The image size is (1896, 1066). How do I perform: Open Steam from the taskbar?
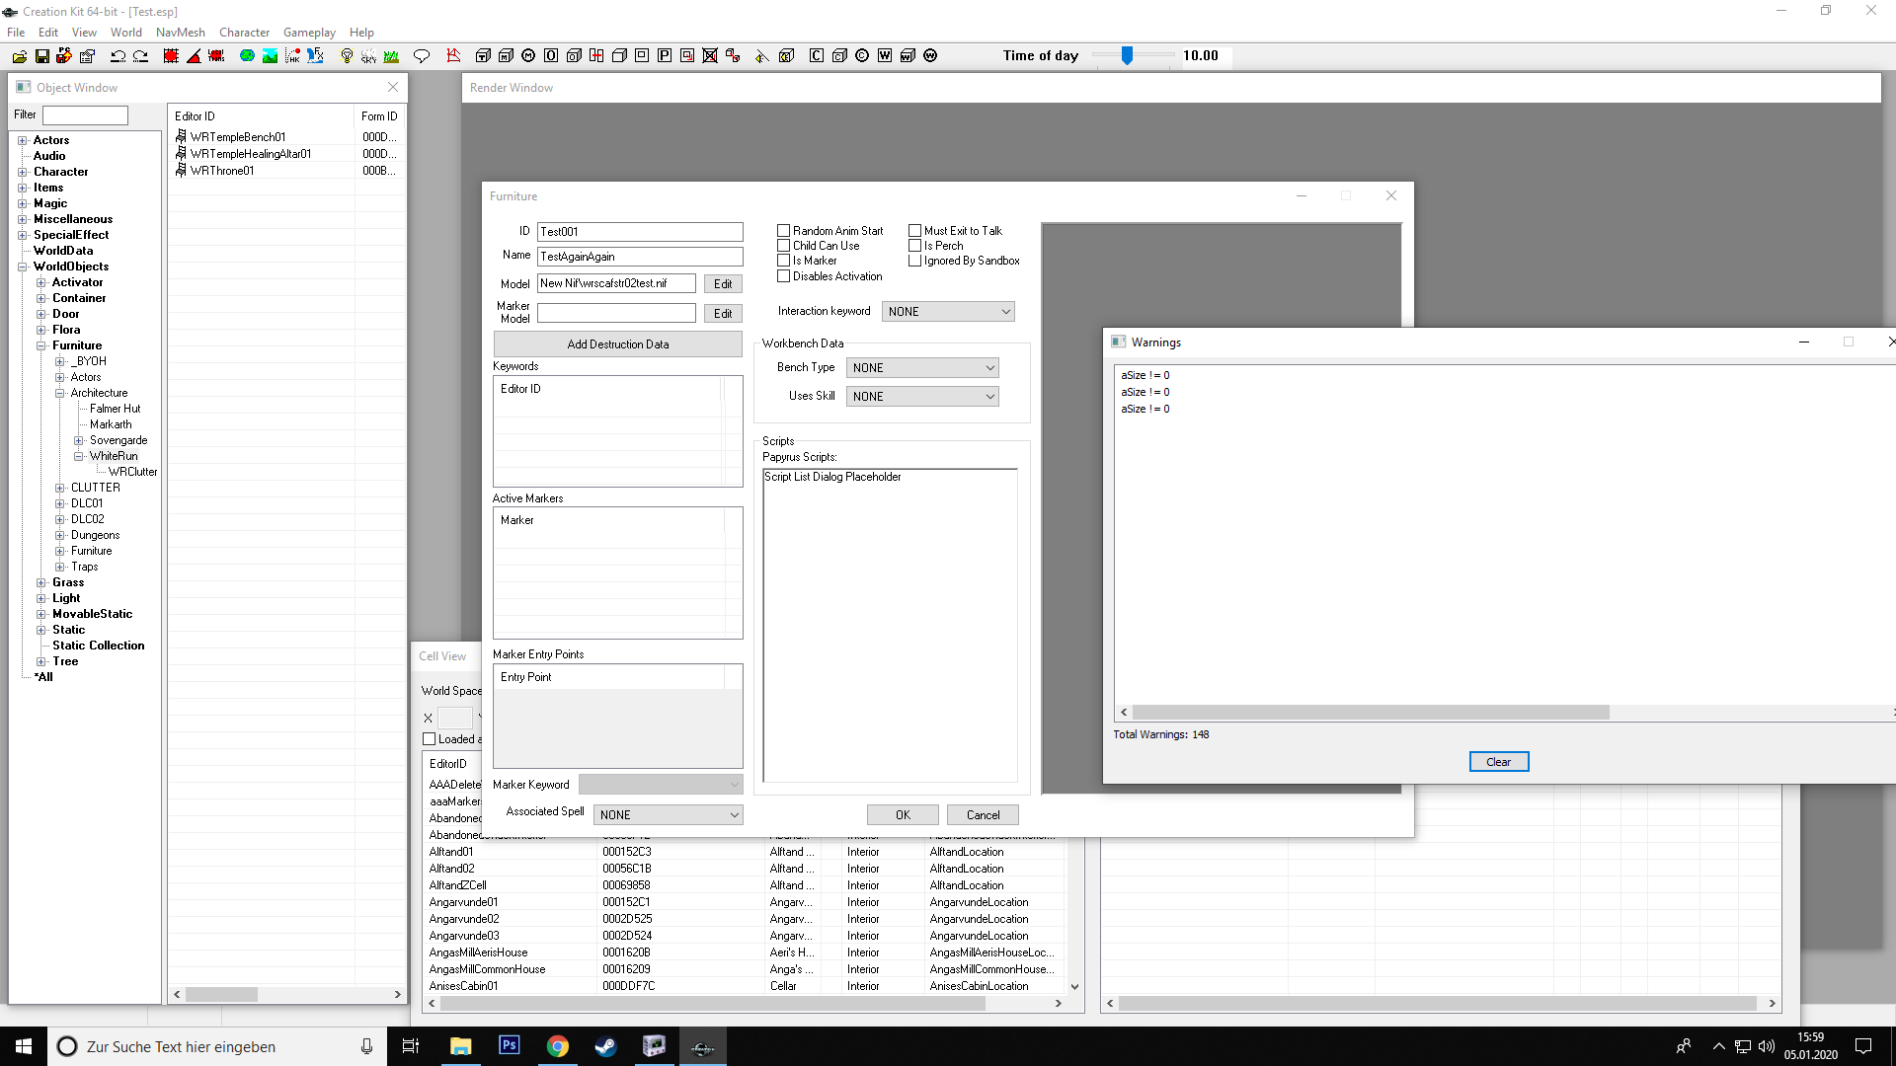click(605, 1046)
